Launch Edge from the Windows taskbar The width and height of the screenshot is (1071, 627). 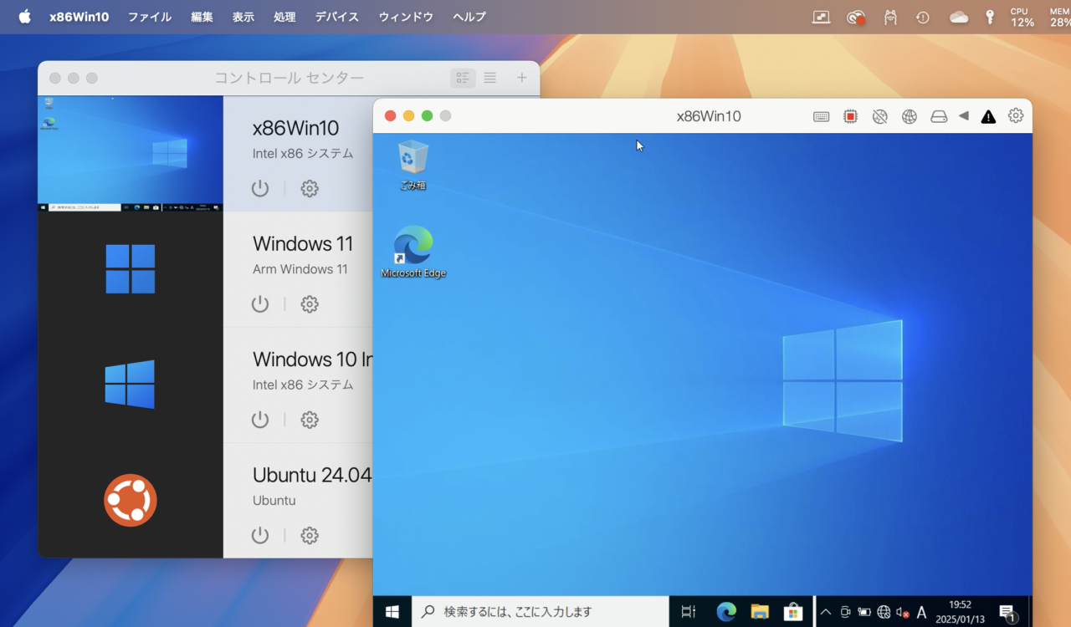726,612
